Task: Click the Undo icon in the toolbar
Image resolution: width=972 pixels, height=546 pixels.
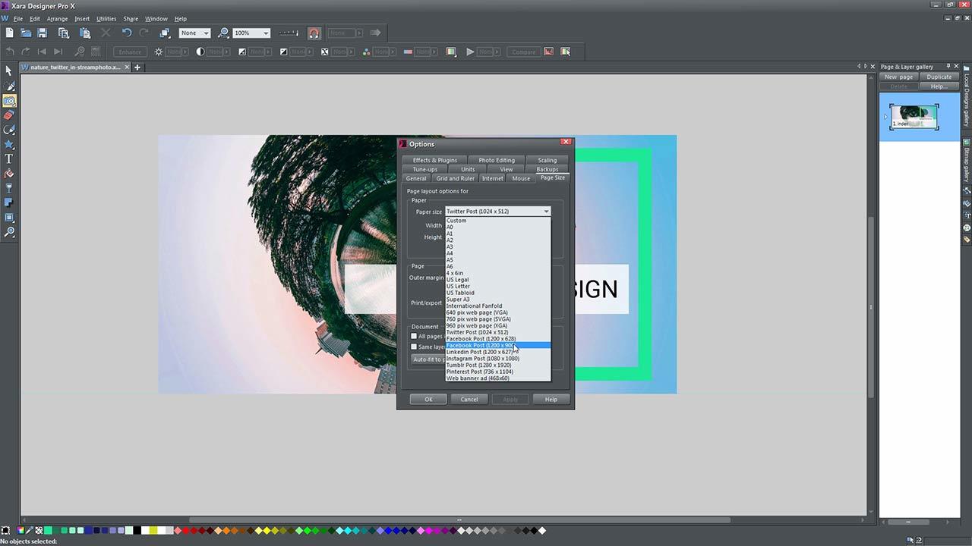Action: coord(128,33)
